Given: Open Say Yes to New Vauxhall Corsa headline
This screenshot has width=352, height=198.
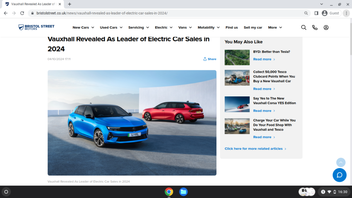Looking at the screenshot, I should click(275, 101).
